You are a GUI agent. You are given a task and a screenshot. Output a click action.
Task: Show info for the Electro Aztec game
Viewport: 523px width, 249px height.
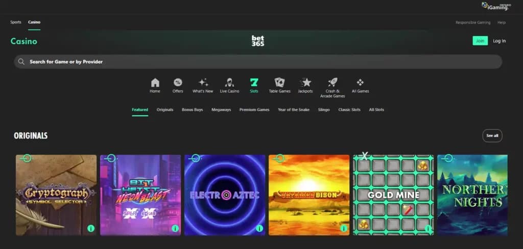pyautogui.click(x=259, y=229)
